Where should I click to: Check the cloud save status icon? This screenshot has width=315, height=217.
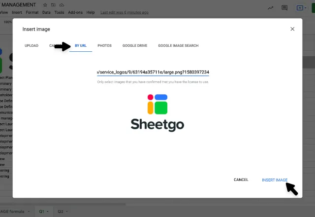pos(62,5)
